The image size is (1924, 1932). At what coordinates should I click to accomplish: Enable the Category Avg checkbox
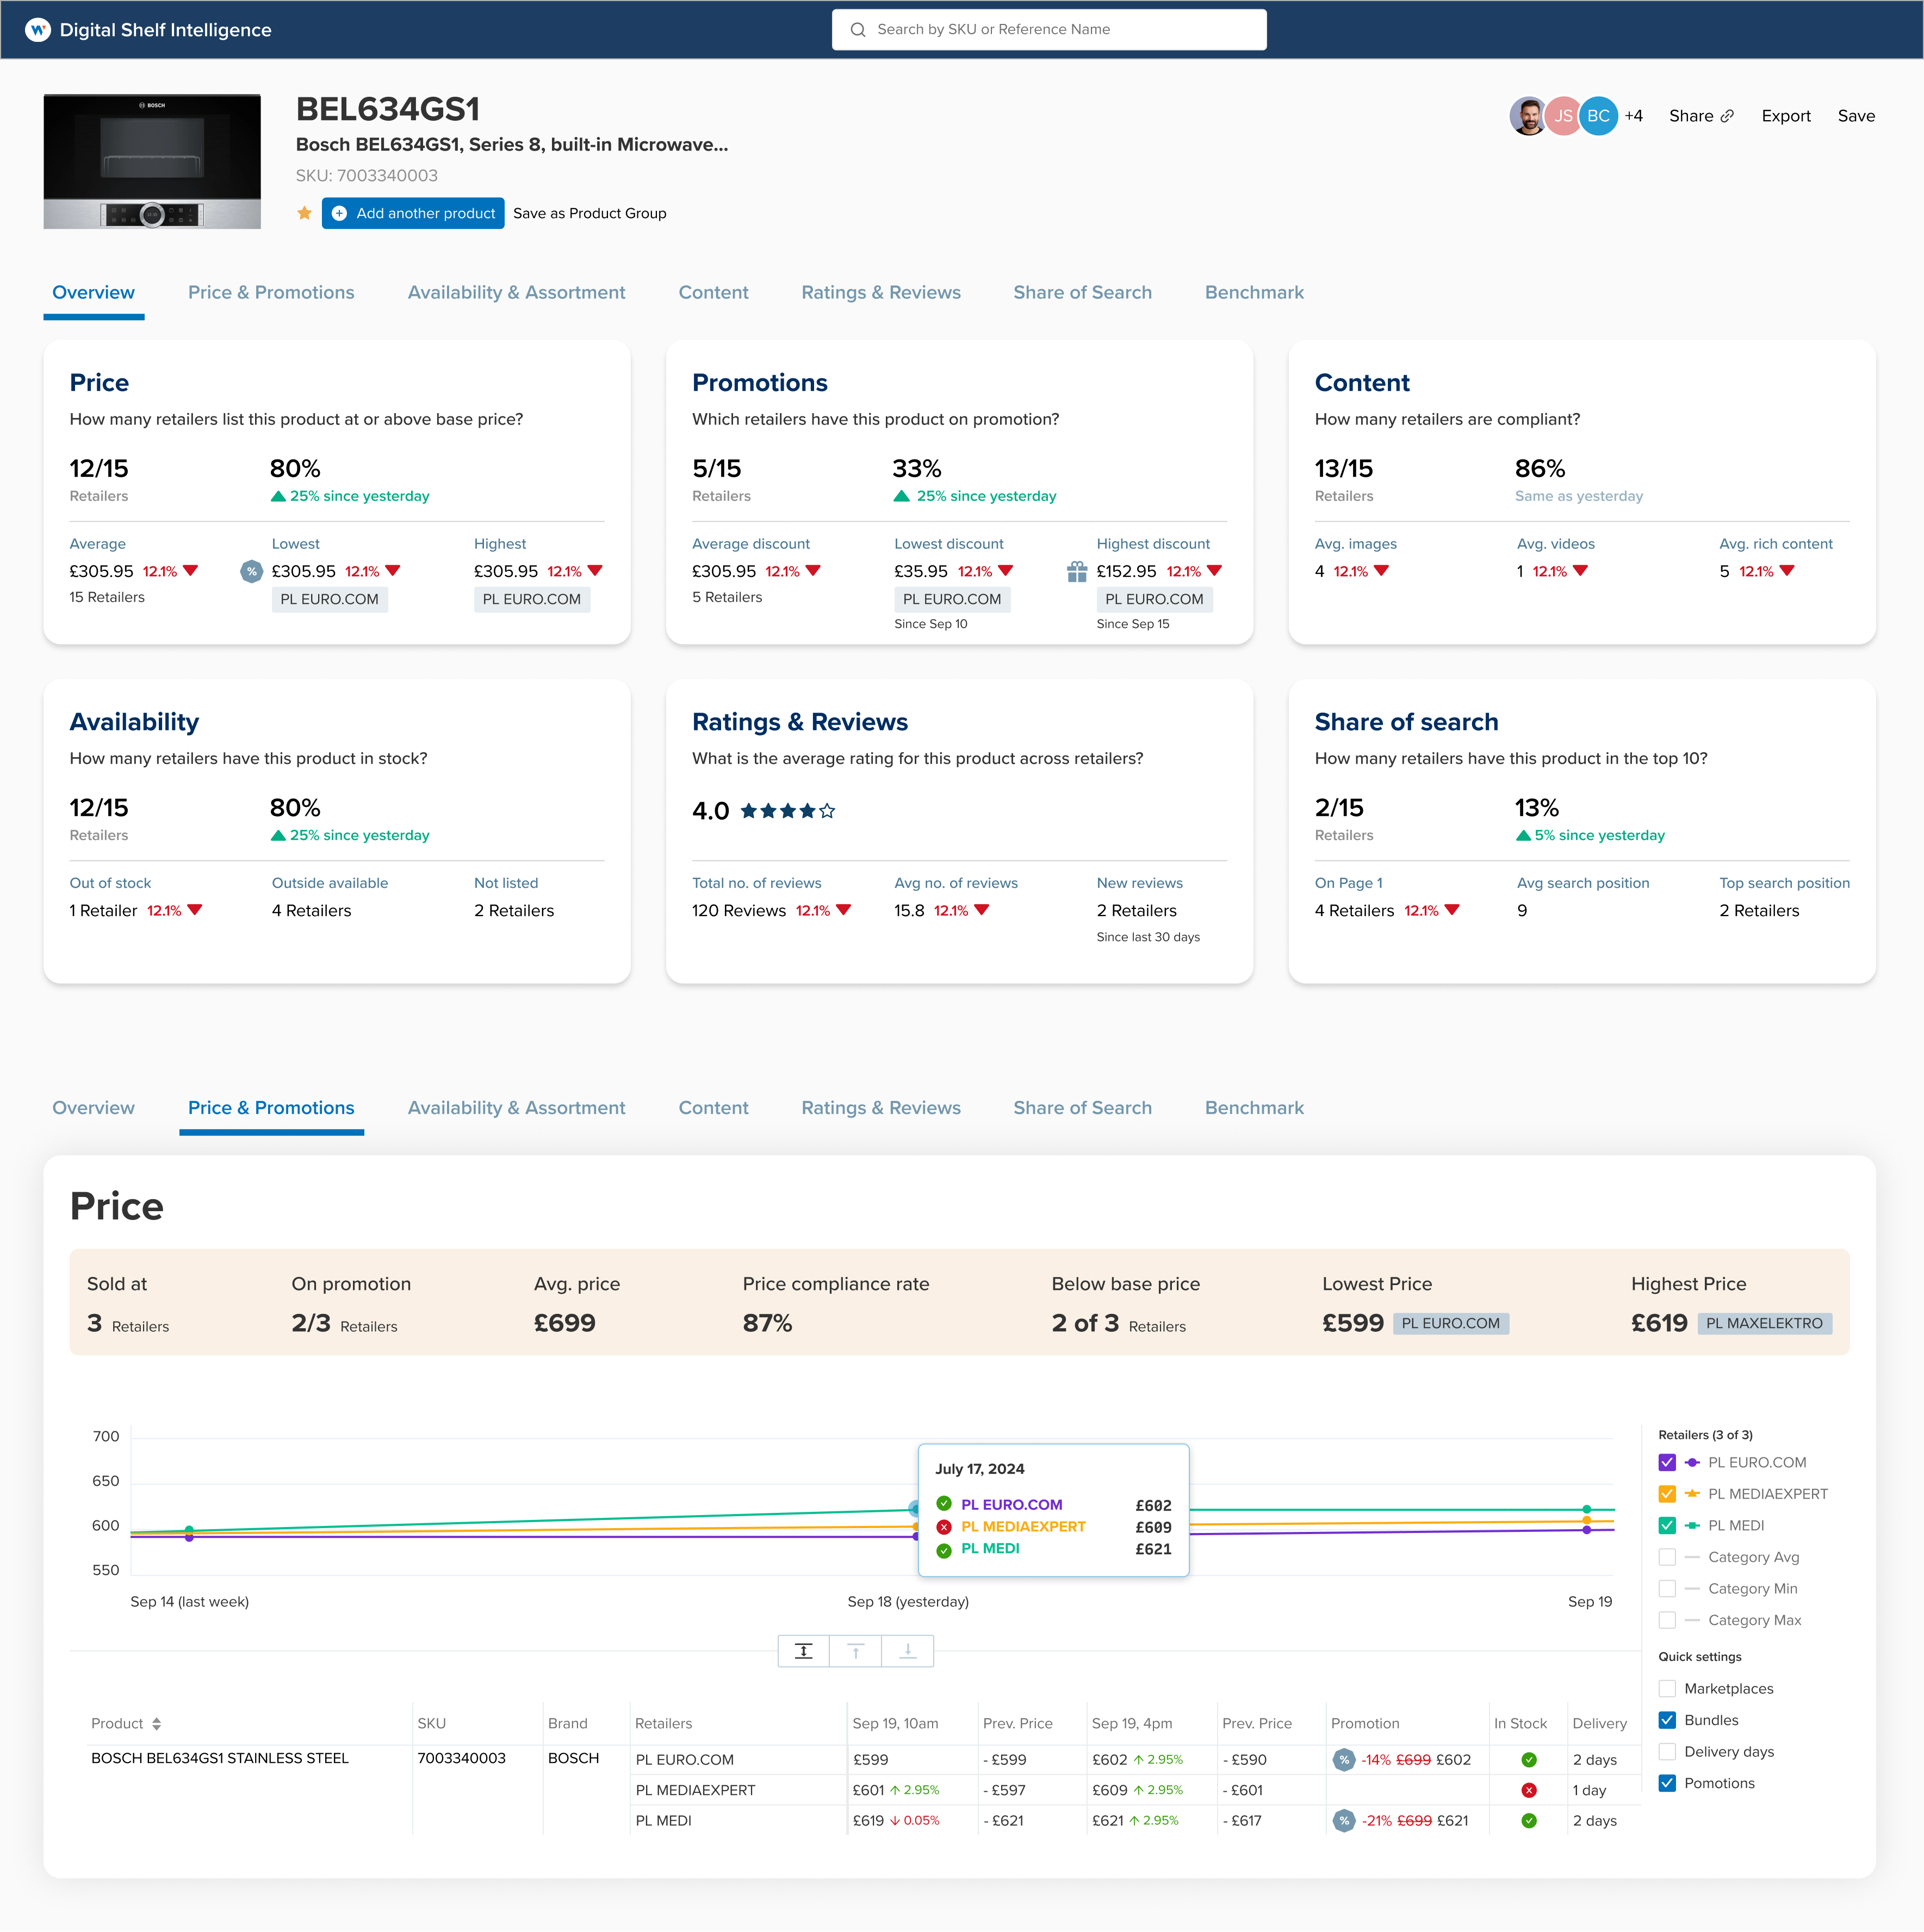coord(1667,1557)
